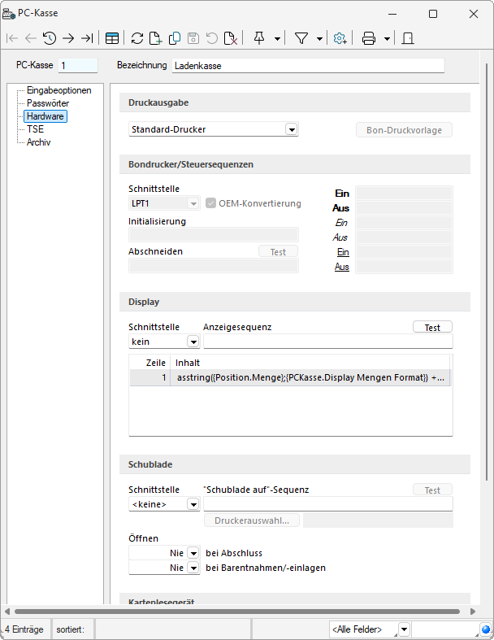Expand the Display Schnittstelle 'kein' dropdown
This screenshot has height=640, width=494.
pyautogui.click(x=193, y=342)
